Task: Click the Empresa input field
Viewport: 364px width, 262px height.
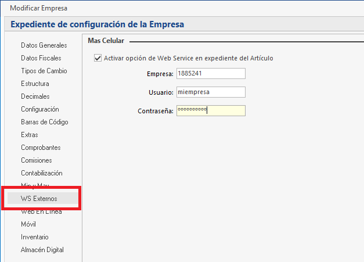Action: pos(210,74)
